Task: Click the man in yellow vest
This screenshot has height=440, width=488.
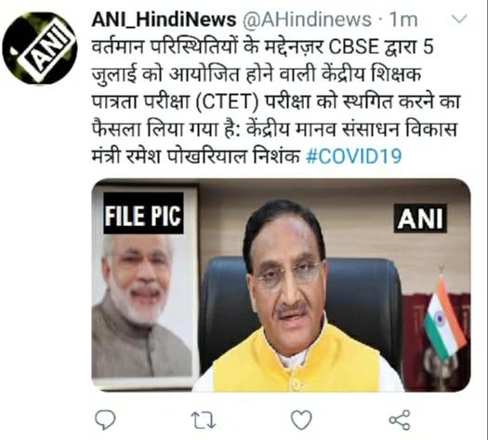Action: pyautogui.click(x=293, y=299)
